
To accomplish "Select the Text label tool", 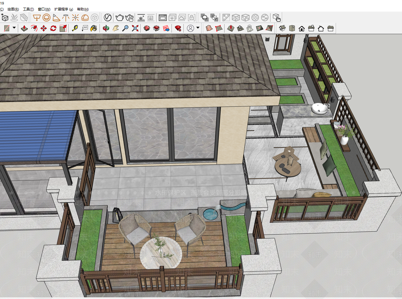I will 84,28.
